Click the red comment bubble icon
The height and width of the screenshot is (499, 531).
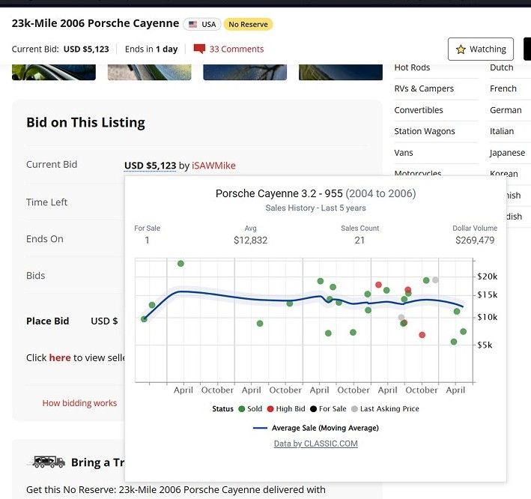(199, 49)
